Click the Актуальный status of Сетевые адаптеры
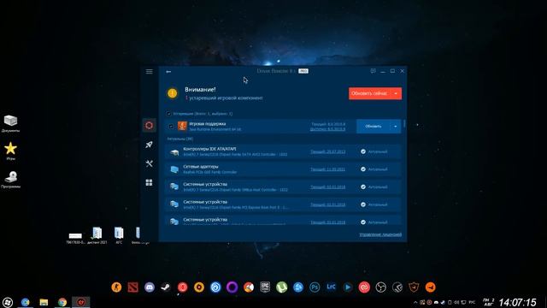Screen dimensions: 547x308 click(x=374, y=169)
